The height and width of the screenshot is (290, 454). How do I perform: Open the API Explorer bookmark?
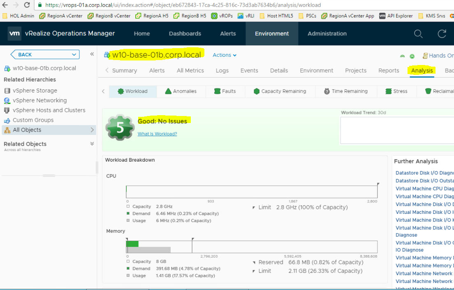pyautogui.click(x=396, y=16)
